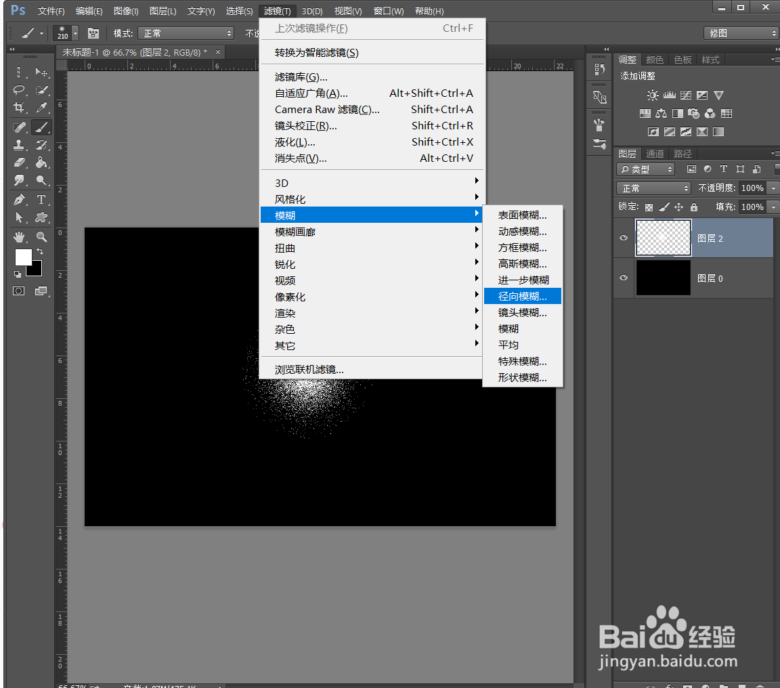This screenshot has width=780, height=688.
Task: Select the Brush tool in toolbox
Action: tap(42, 127)
